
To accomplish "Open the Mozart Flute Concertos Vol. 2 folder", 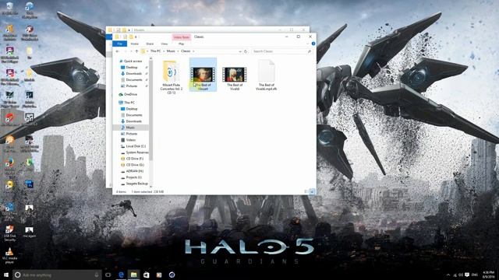I will (172, 76).
